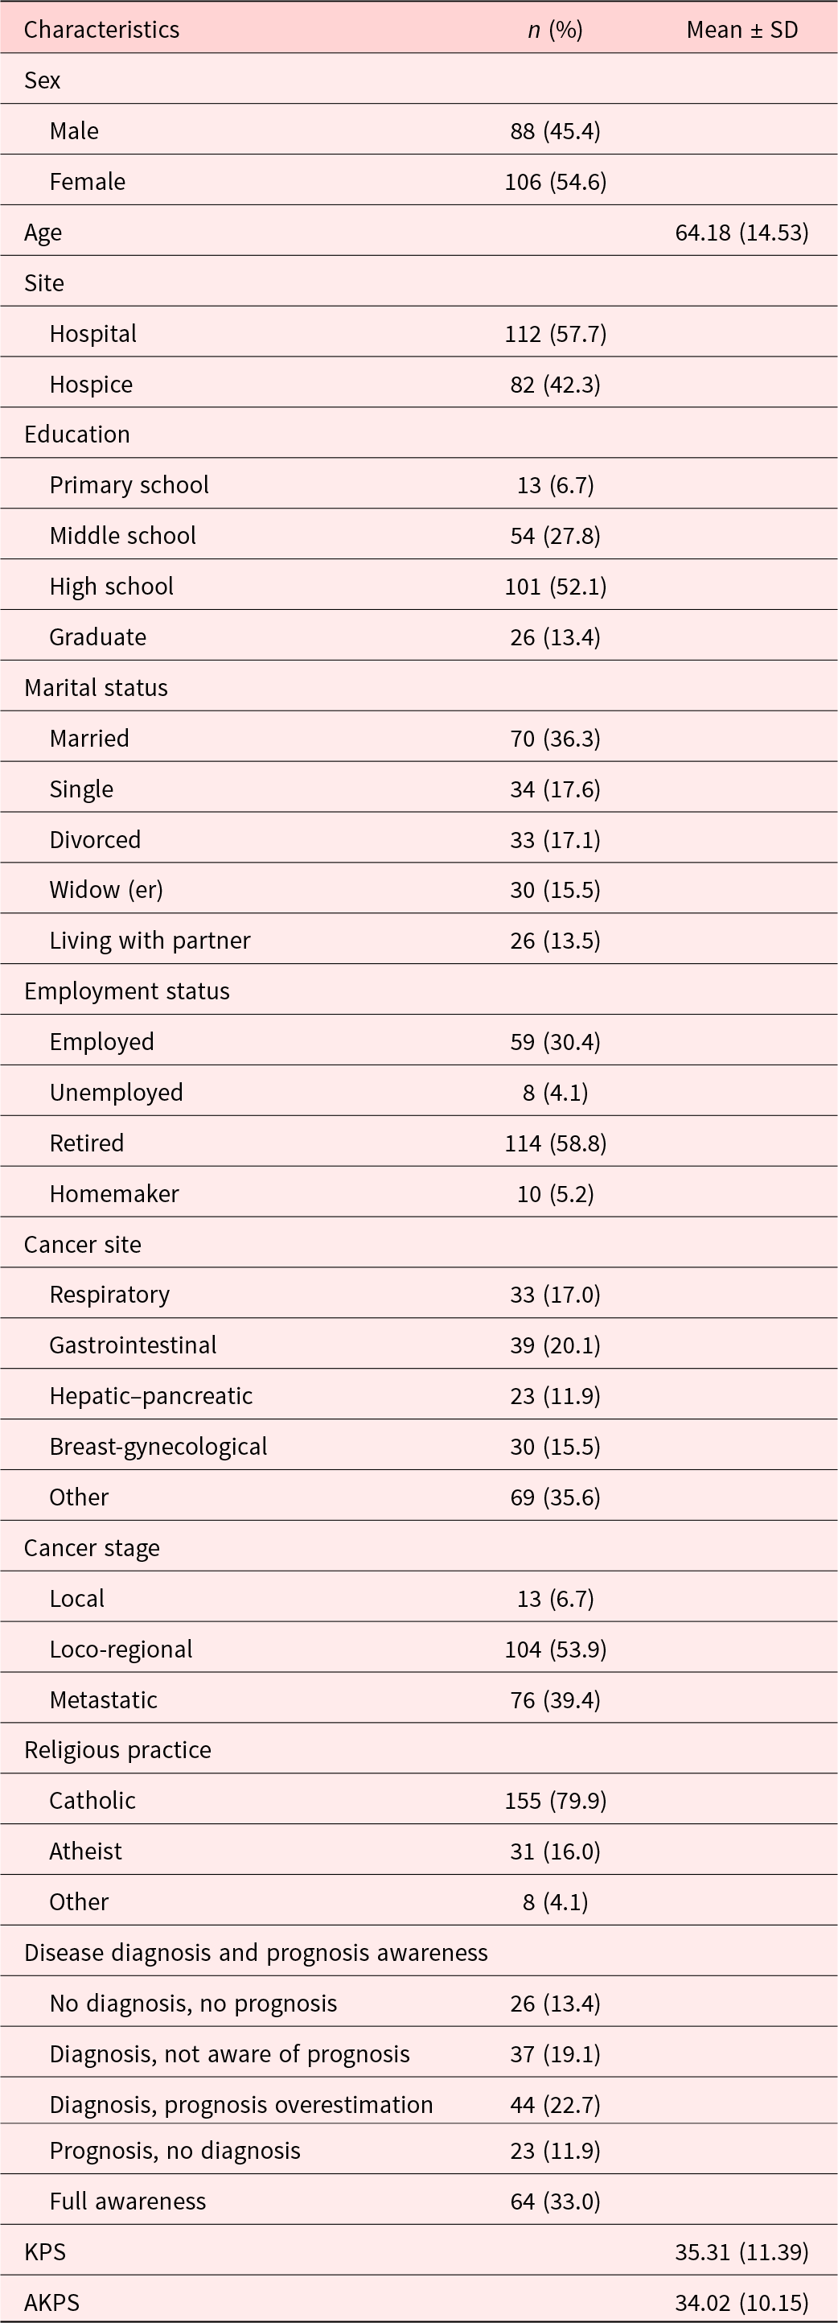The height and width of the screenshot is (2323, 838).
Task: Select the Living with partner row
Action: (150, 941)
